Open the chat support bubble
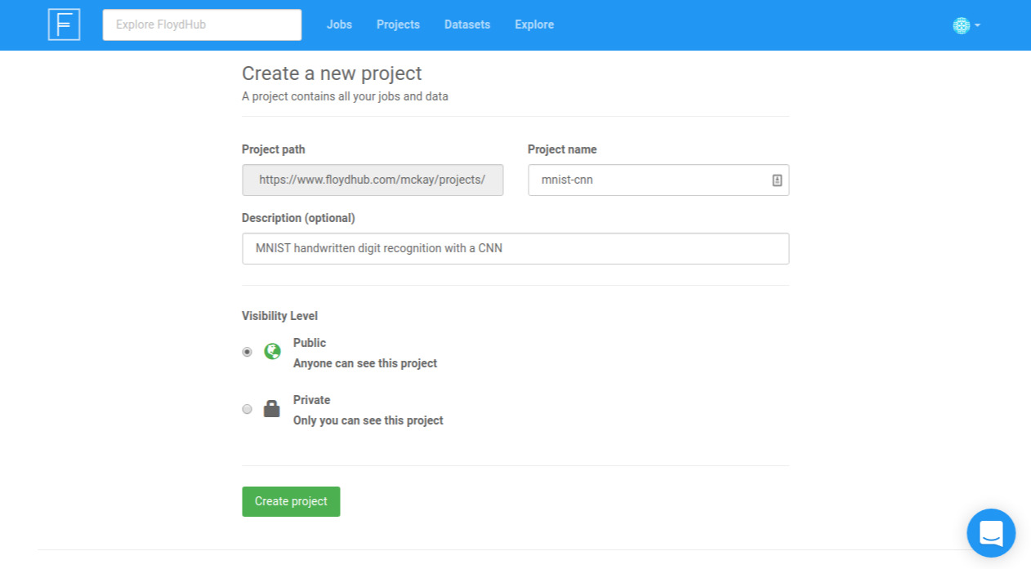1031x569 pixels. click(x=991, y=533)
